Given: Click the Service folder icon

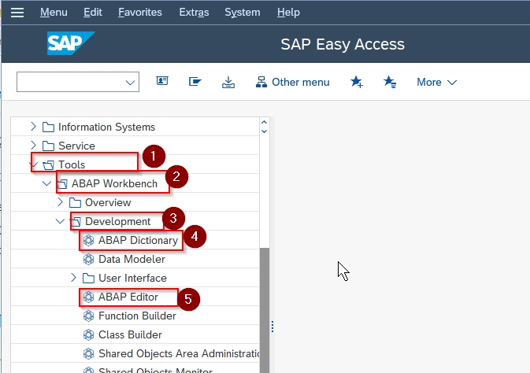Looking at the screenshot, I should tap(48, 146).
